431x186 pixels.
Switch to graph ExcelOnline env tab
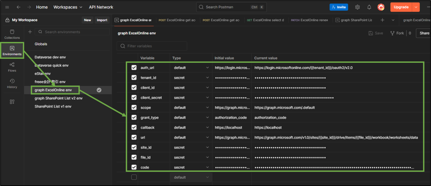[134, 20]
